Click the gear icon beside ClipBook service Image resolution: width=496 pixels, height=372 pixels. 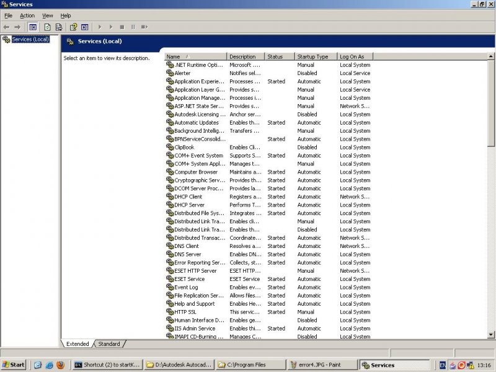170,147
